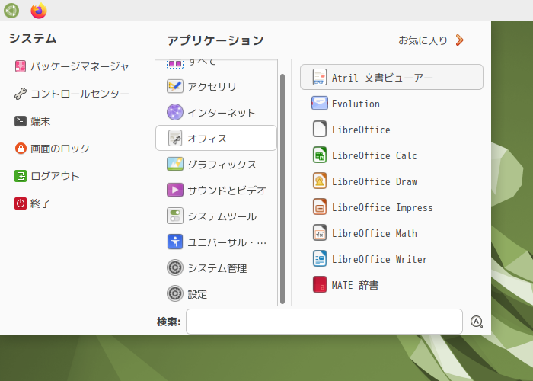Click the LibreOffice Calc icon

pos(320,155)
